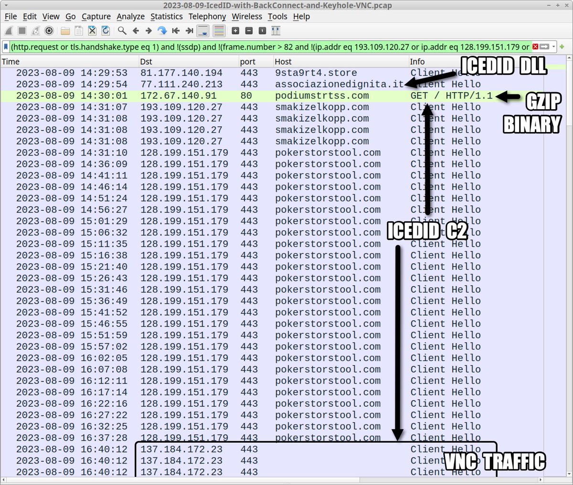Zoom in the main window text

[x=235, y=31]
